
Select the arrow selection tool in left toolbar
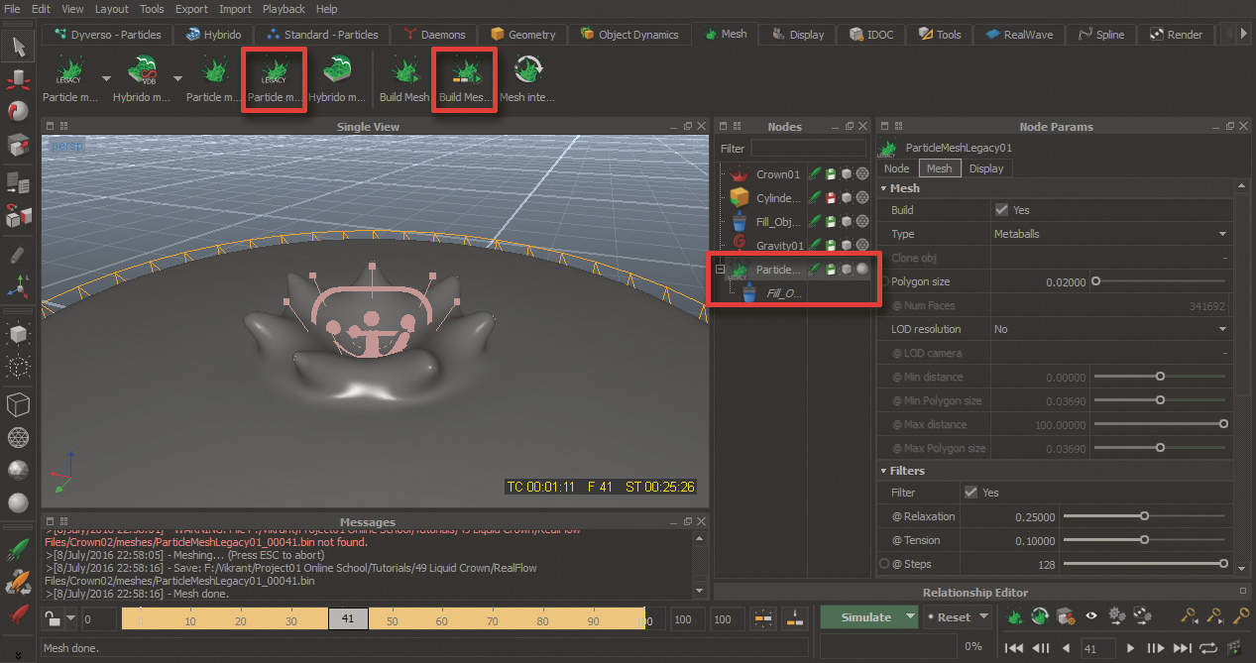pos(19,46)
